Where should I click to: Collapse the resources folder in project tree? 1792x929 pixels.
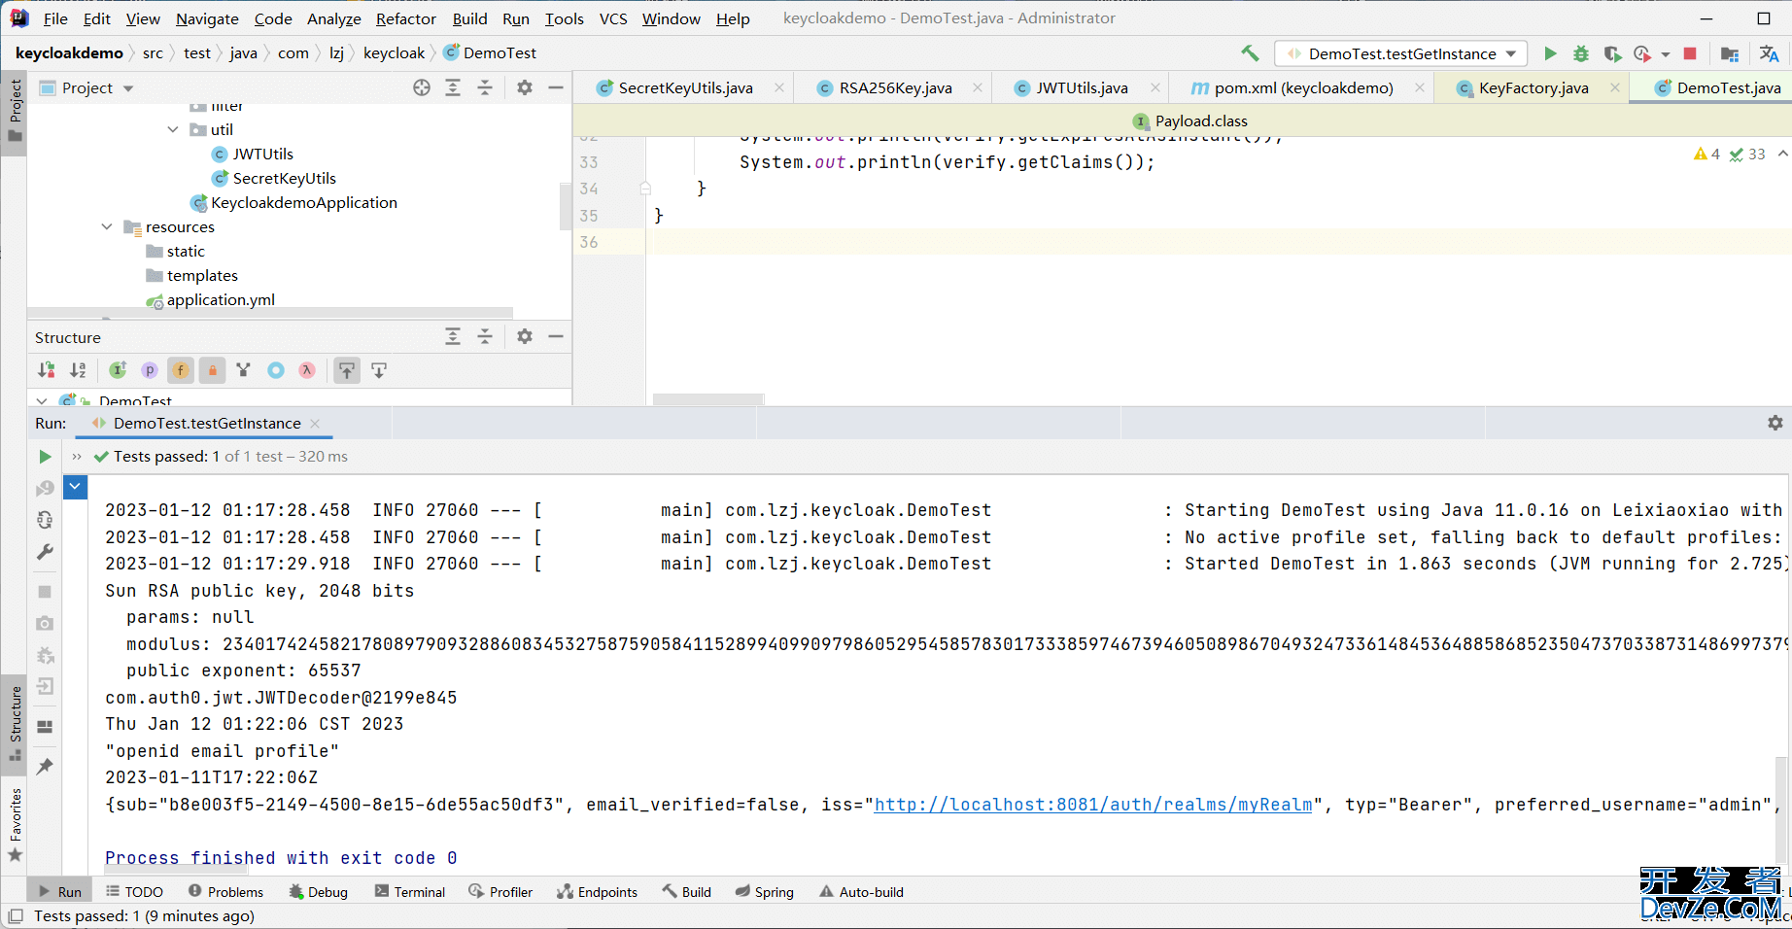coord(107,227)
